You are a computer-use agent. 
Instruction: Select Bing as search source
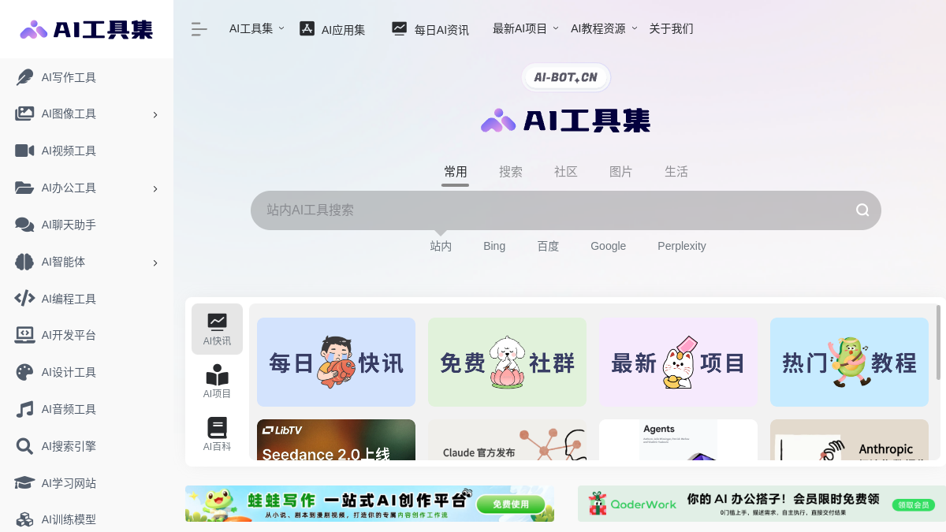click(x=494, y=246)
